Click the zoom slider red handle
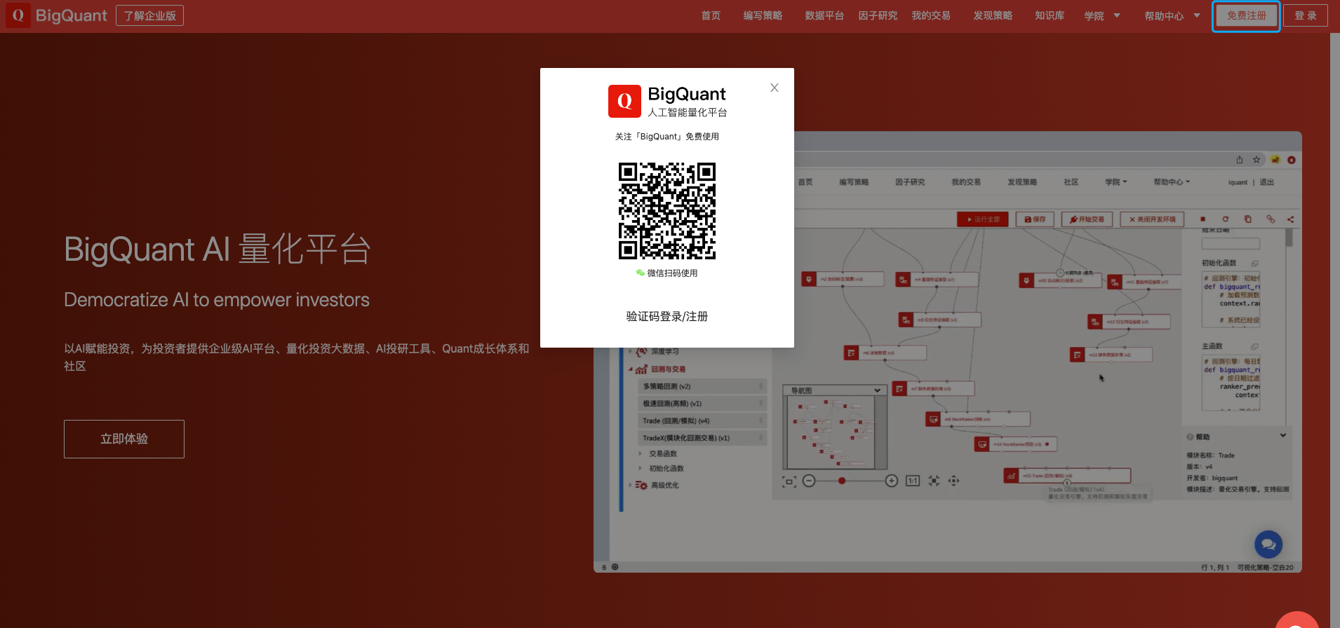Screen dimensions: 1340x628 [842, 481]
